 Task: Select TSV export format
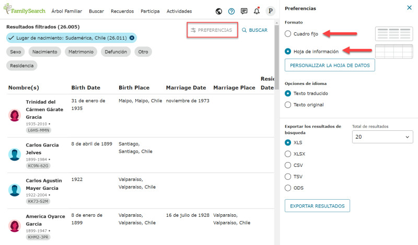coord(288,177)
